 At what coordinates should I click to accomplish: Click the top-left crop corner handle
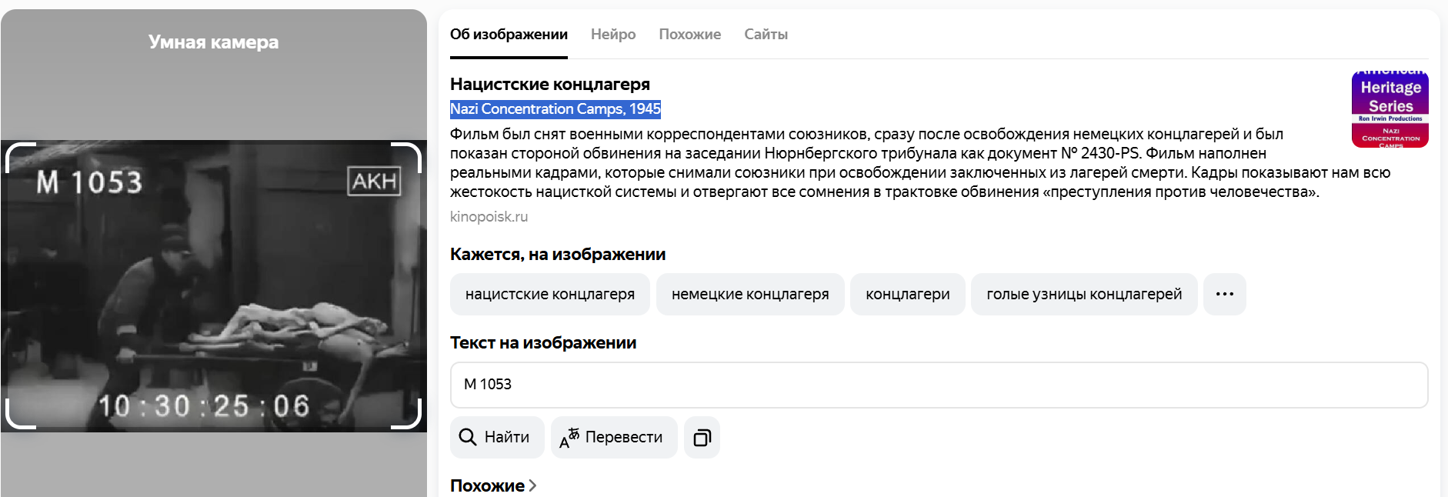[17, 152]
